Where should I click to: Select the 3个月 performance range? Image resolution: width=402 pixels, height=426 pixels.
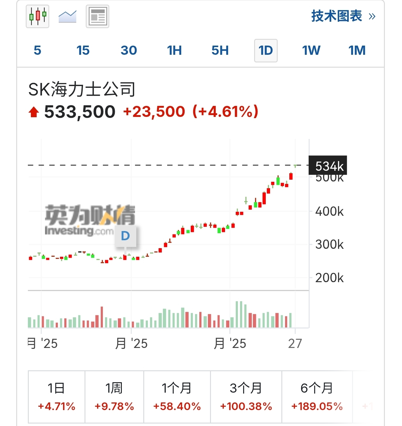coord(246,397)
